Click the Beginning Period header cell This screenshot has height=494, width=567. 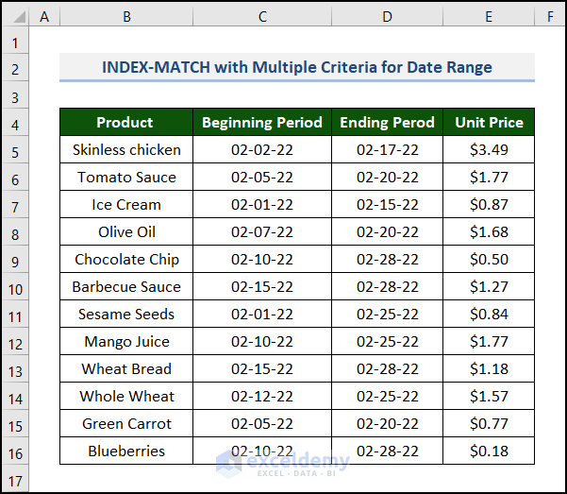[261, 123]
